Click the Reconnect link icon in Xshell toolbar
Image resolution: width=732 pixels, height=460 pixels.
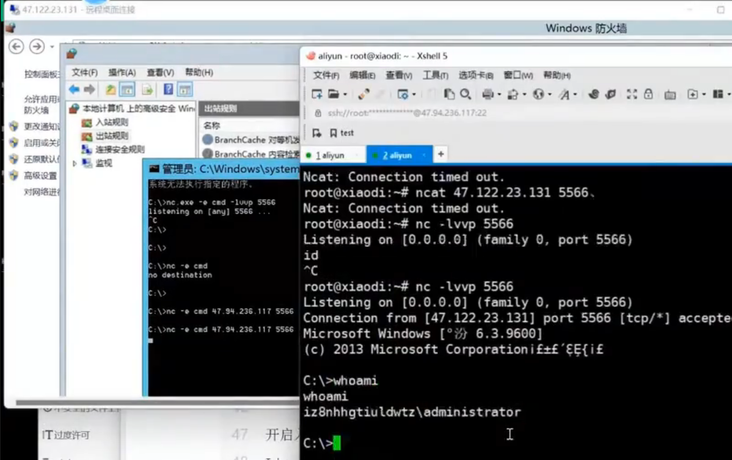[x=363, y=94]
